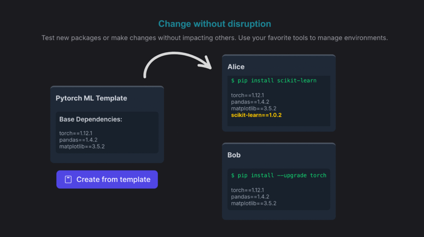The image size is (424, 237).
Task: Click matplotlib==3.5.2 in the template dependencies
Action: click(82, 146)
